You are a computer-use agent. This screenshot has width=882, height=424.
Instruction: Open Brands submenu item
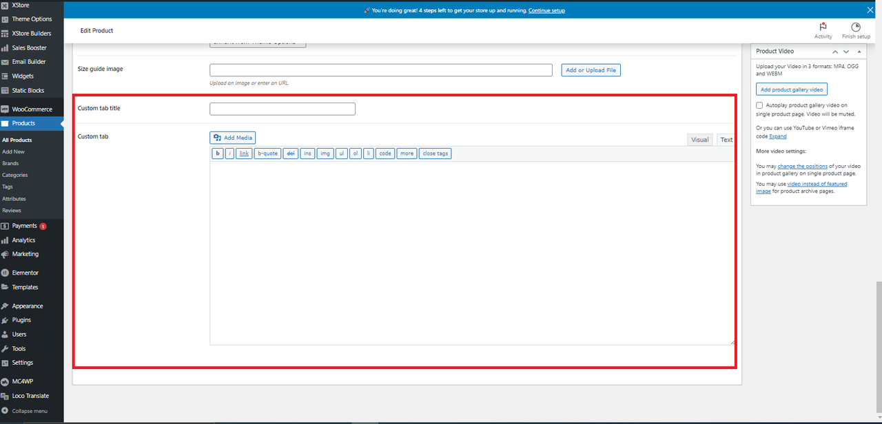pyautogui.click(x=10, y=163)
